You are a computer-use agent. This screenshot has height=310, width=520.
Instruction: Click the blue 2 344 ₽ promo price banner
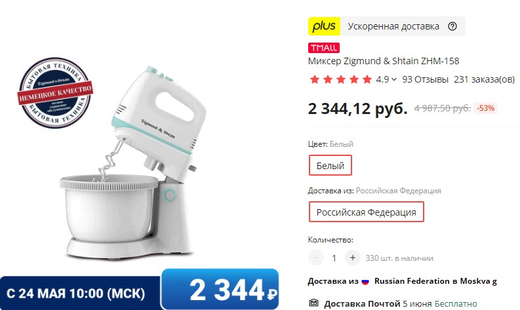point(220,290)
